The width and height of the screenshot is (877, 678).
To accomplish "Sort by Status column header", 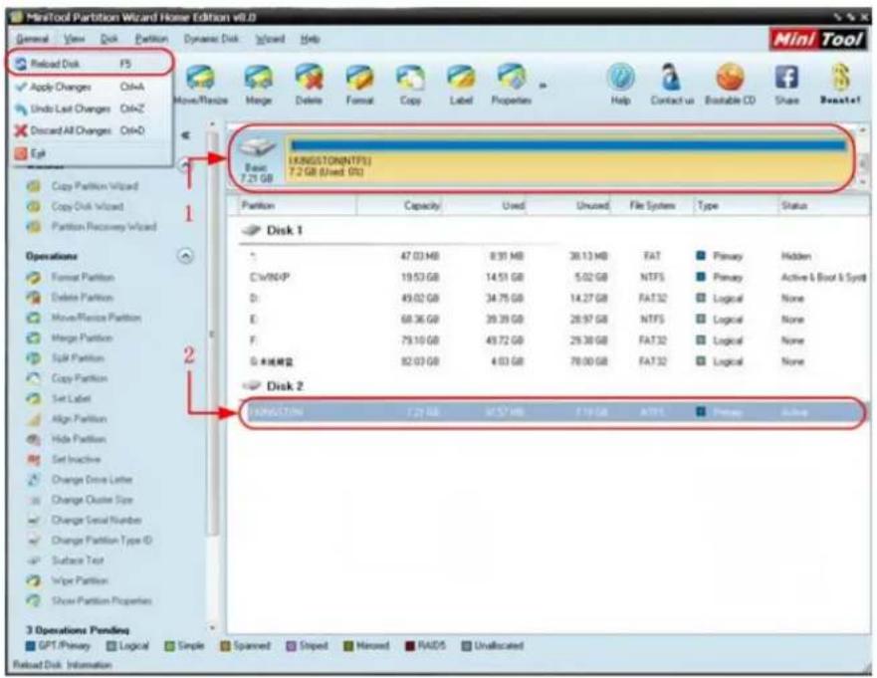I will coord(822,206).
